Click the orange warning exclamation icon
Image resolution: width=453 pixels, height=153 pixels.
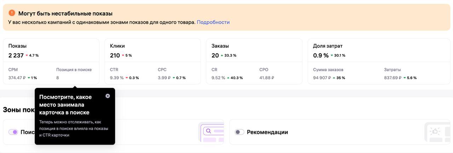point(12,13)
